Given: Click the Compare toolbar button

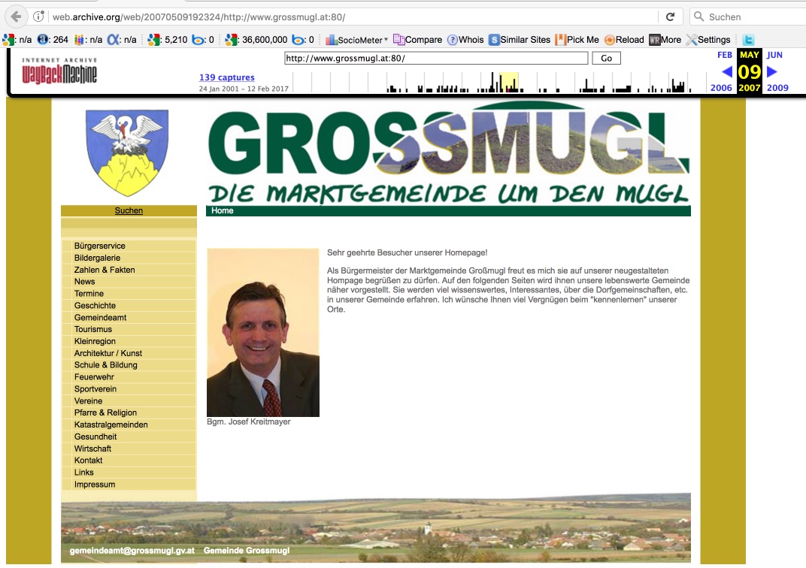Looking at the screenshot, I should (417, 40).
